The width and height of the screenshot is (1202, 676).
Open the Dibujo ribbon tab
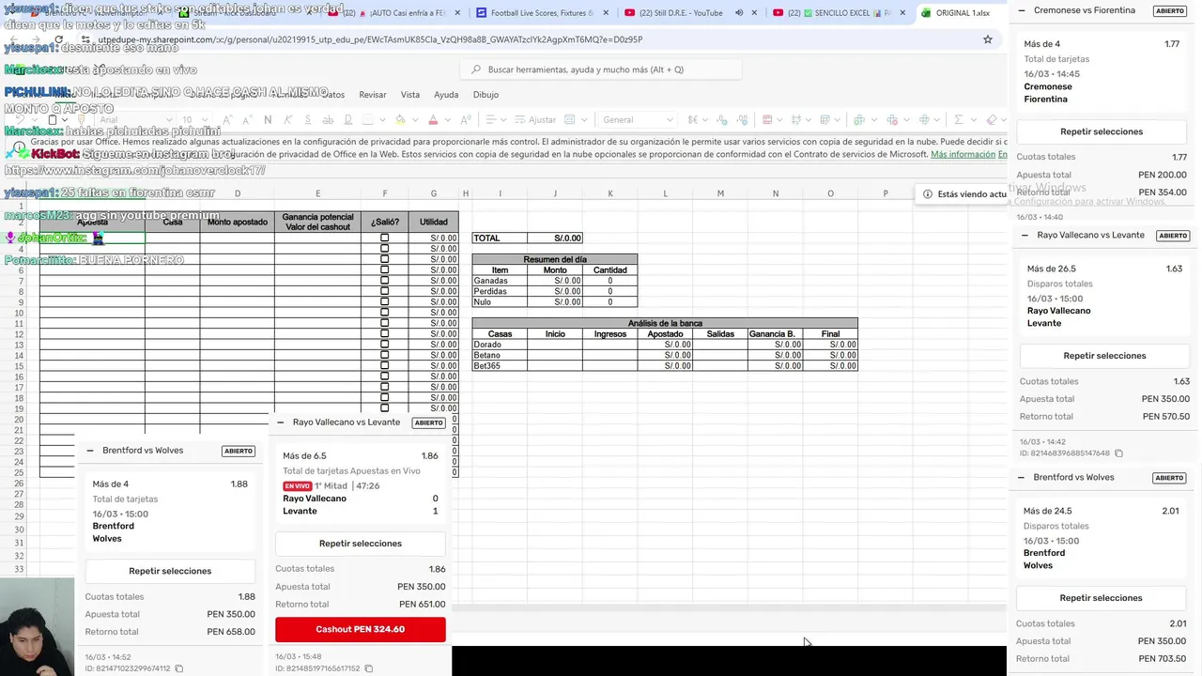tap(485, 95)
